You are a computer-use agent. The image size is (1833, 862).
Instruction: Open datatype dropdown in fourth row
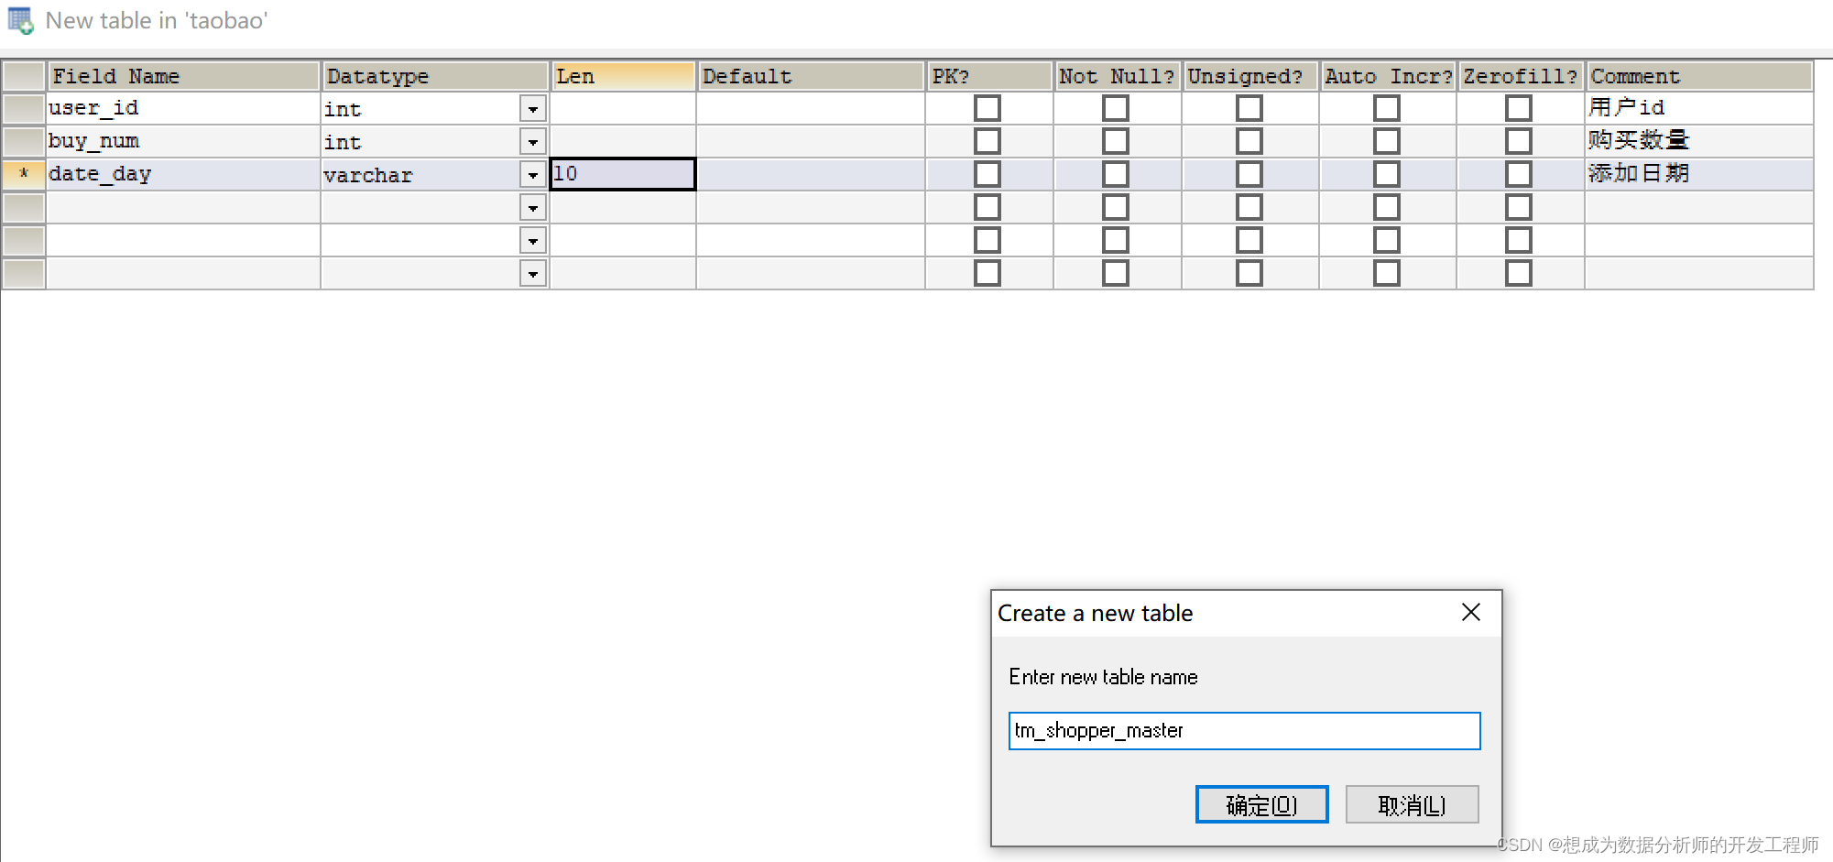pos(533,208)
